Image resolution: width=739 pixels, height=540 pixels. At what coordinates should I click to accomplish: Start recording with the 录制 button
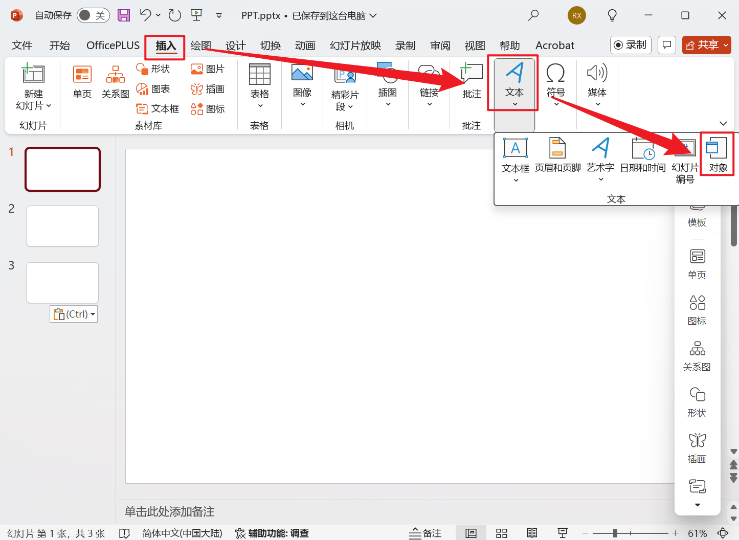pyautogui.click(x=631, y=45)
